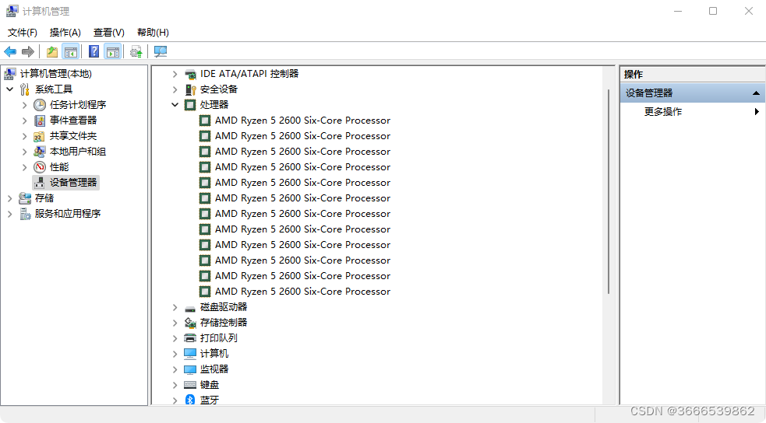Click the 存储控制器 icon

[x=190, y=323]
